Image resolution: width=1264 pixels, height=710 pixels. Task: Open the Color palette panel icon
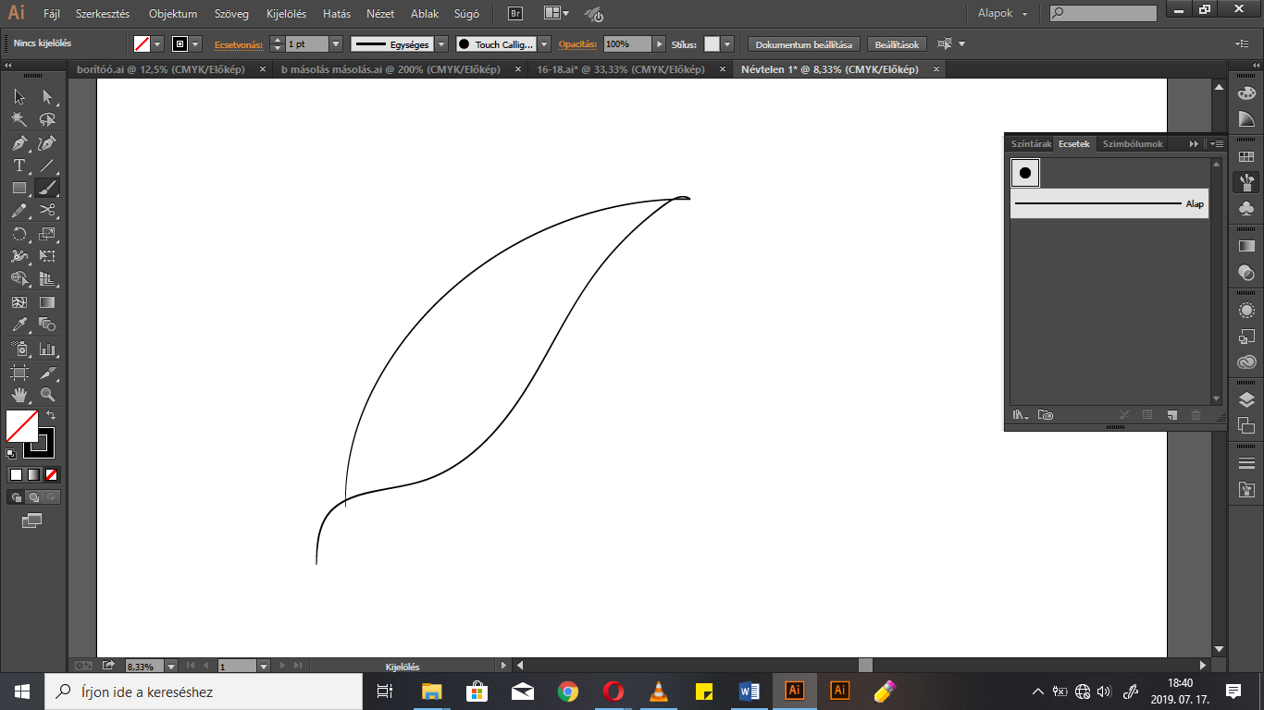pos(1246,93)
